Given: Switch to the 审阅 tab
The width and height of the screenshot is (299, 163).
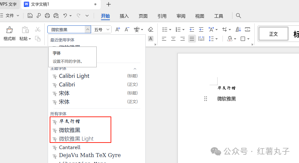Looking at the screenshot, I should click(x=181, y=16).
